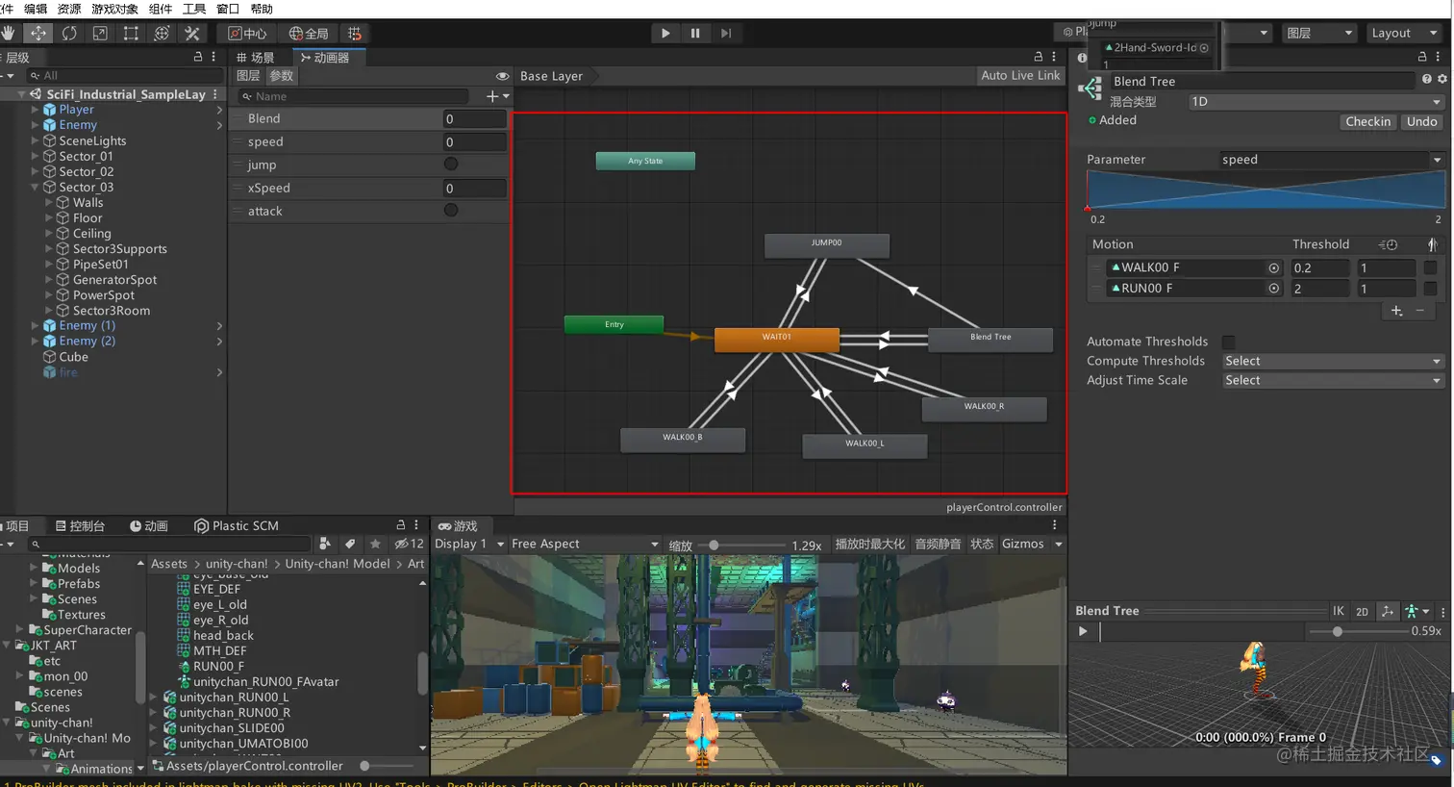Lock the Hierarchy panel
This screenshot has height=787, width=1454.
[197, 57]
